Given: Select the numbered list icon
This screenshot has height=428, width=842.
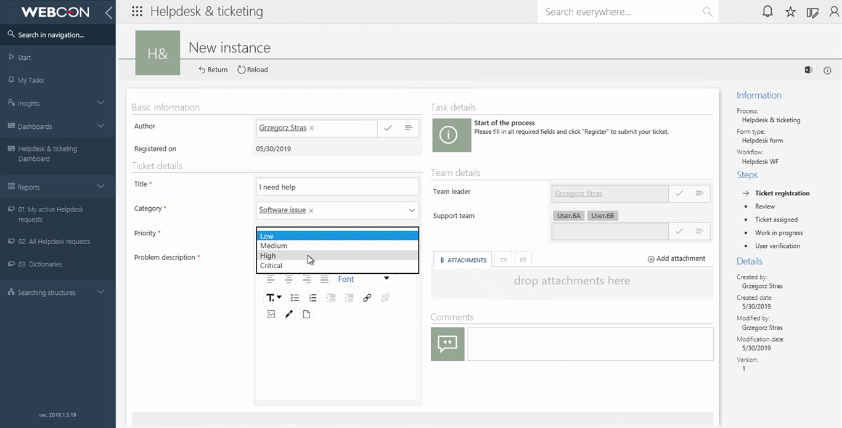Looking at the screenshot, I should click(x=313, y=298).
